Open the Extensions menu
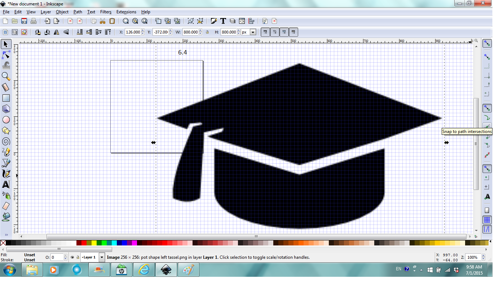 [126, 12]
